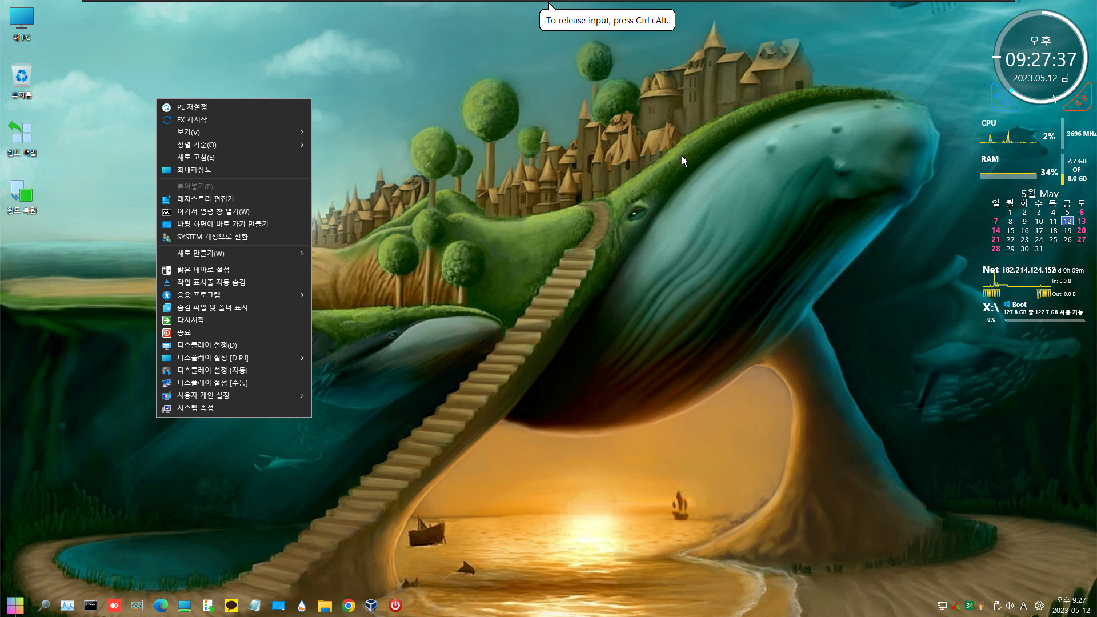Open the command prompt taskbar icon
The image size is (1097, 617).
coord(90,605)
